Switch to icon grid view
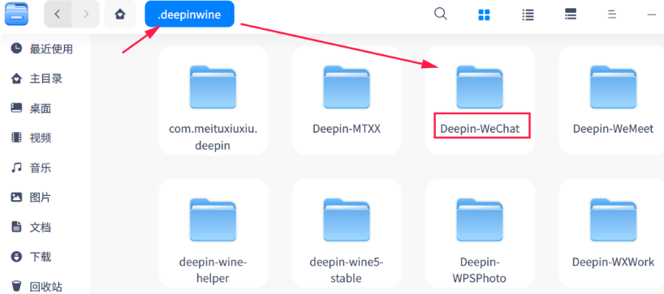Image resolution: width=664 pixels, height=294 pixels. (x=484, y=15)
